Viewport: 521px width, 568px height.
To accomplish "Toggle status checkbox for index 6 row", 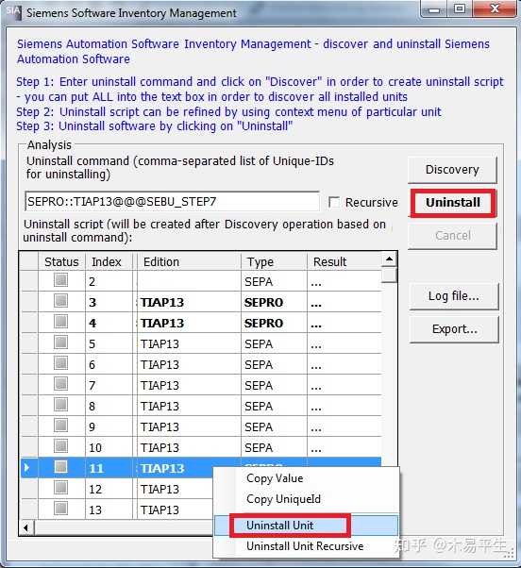I will (x=60, y=362).
